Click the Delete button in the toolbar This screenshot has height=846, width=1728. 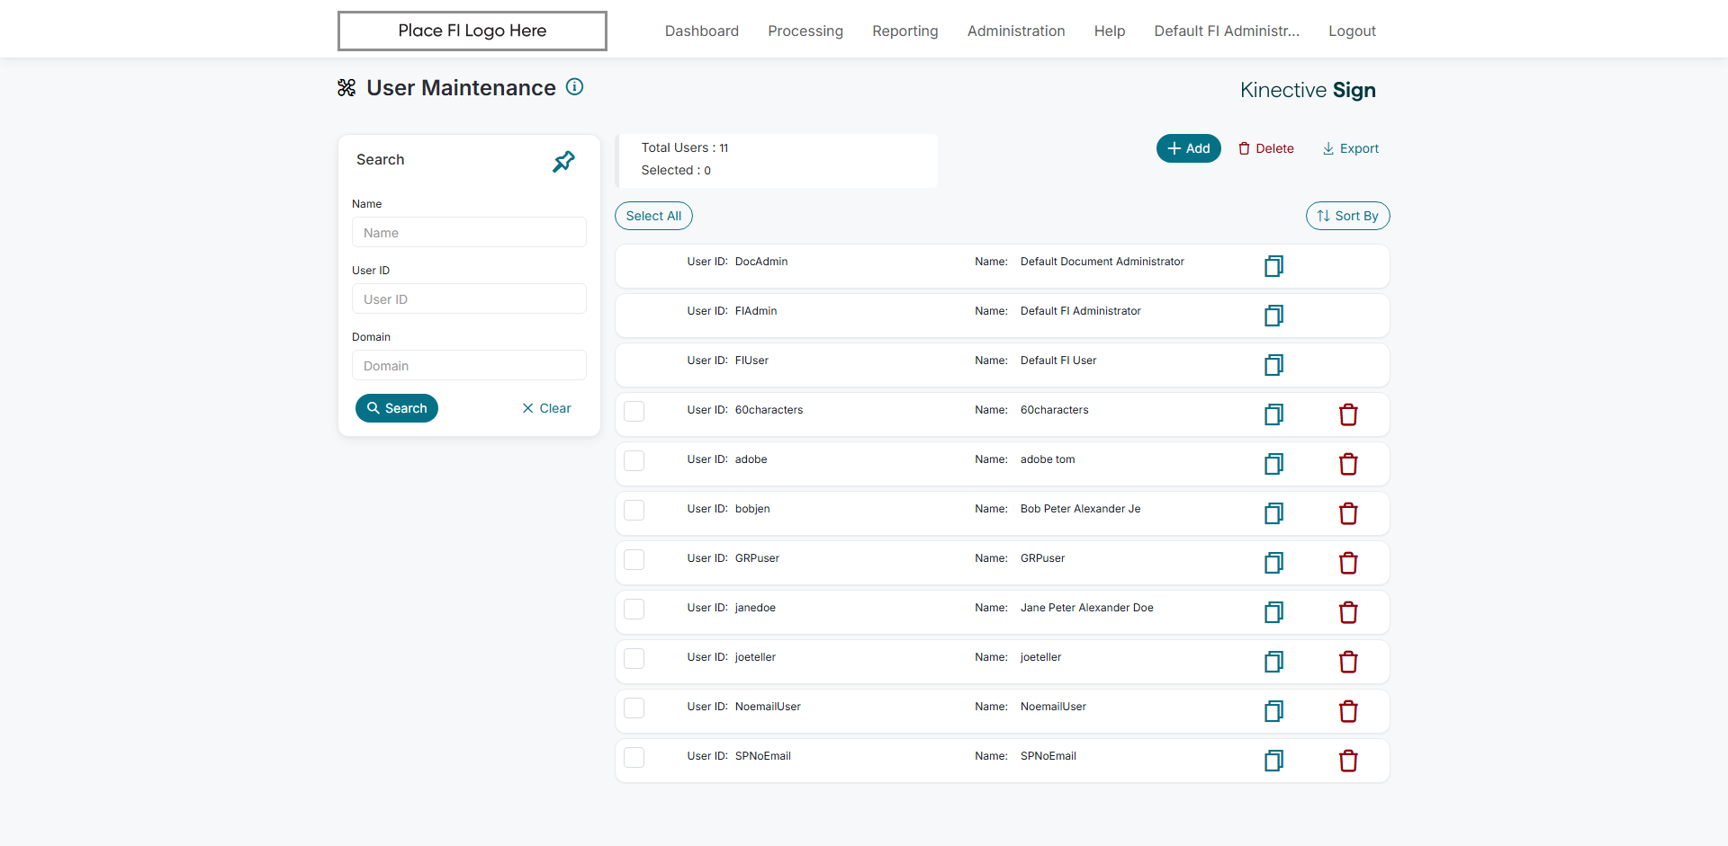tap(1265, 148)
